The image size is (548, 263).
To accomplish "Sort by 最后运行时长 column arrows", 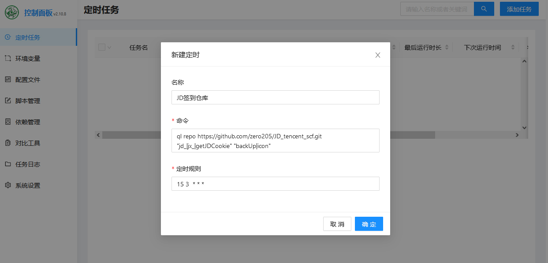I will pos(447,48).
